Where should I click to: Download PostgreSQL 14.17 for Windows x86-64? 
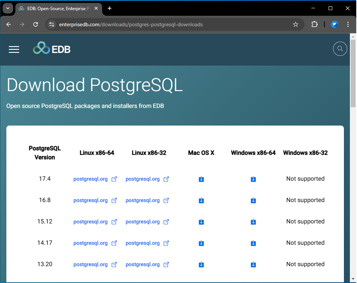point(253,243)
